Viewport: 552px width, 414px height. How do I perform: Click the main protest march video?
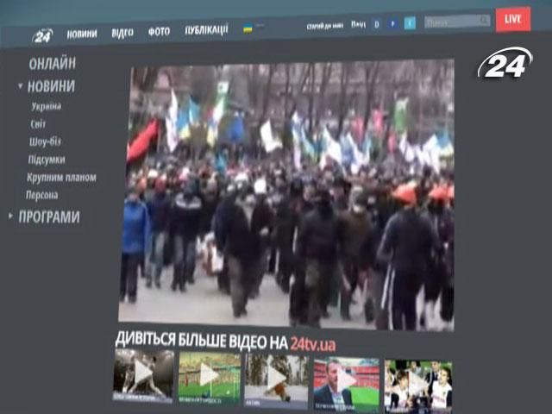(x=286, y=196)
